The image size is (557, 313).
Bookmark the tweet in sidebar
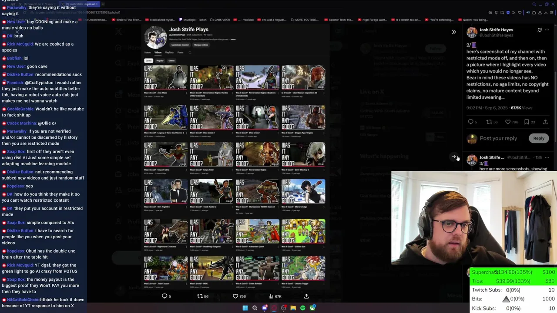pos(527,122)
